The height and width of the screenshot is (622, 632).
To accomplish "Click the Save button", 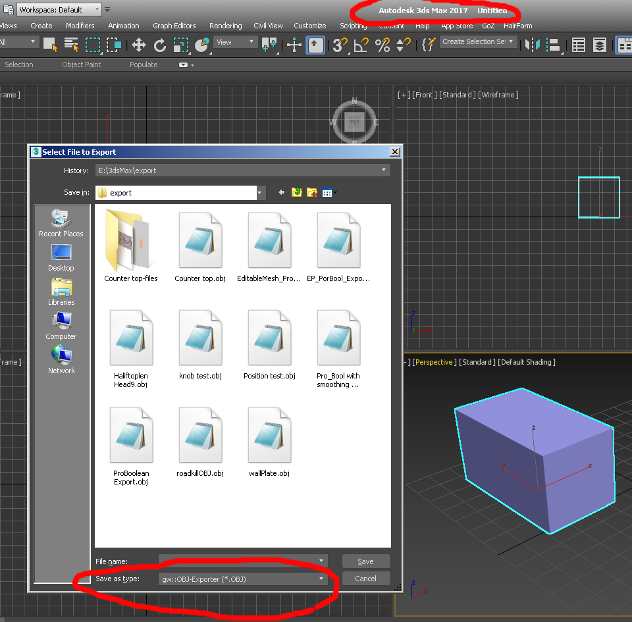I will pos(366,561).
